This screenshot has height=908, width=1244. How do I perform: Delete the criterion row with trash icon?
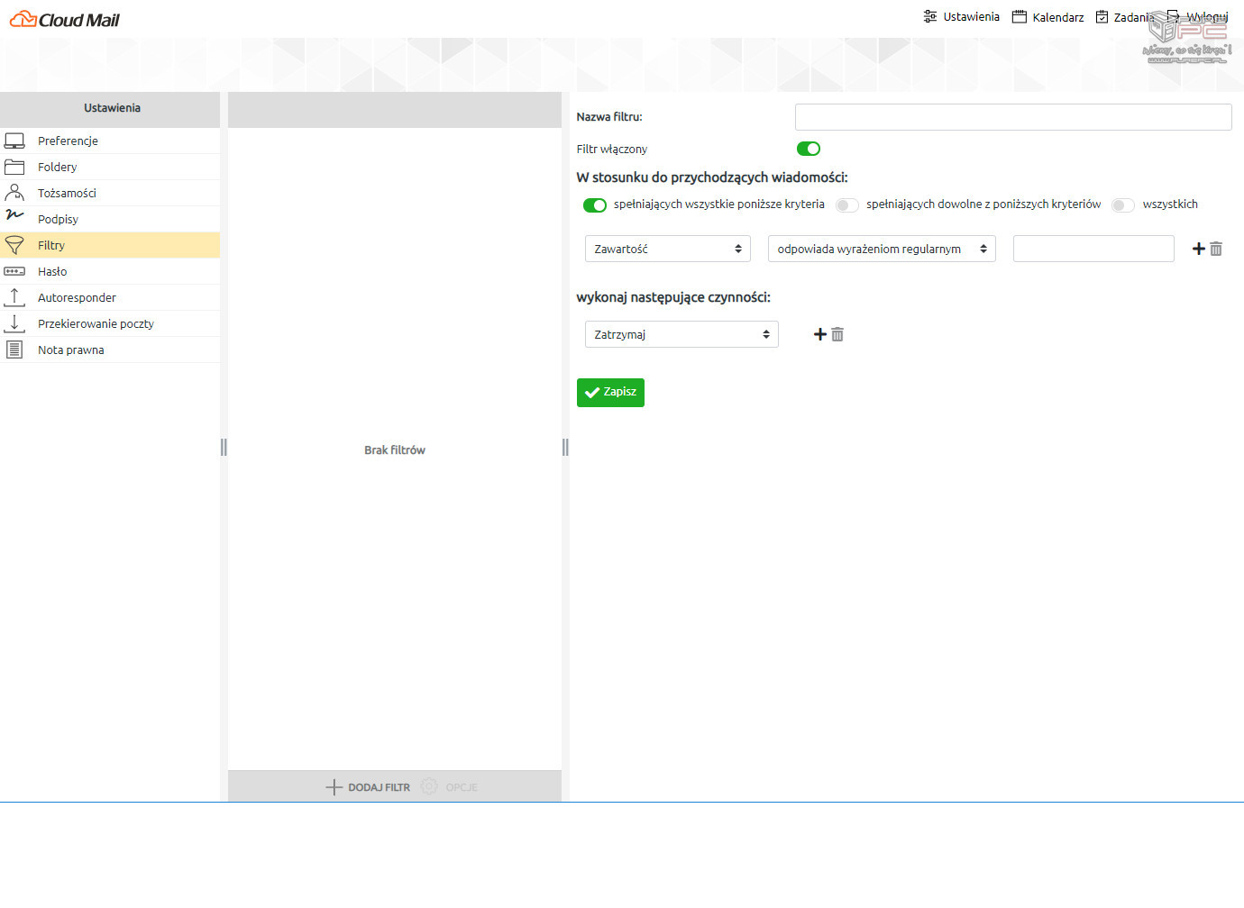(1216, 249)
